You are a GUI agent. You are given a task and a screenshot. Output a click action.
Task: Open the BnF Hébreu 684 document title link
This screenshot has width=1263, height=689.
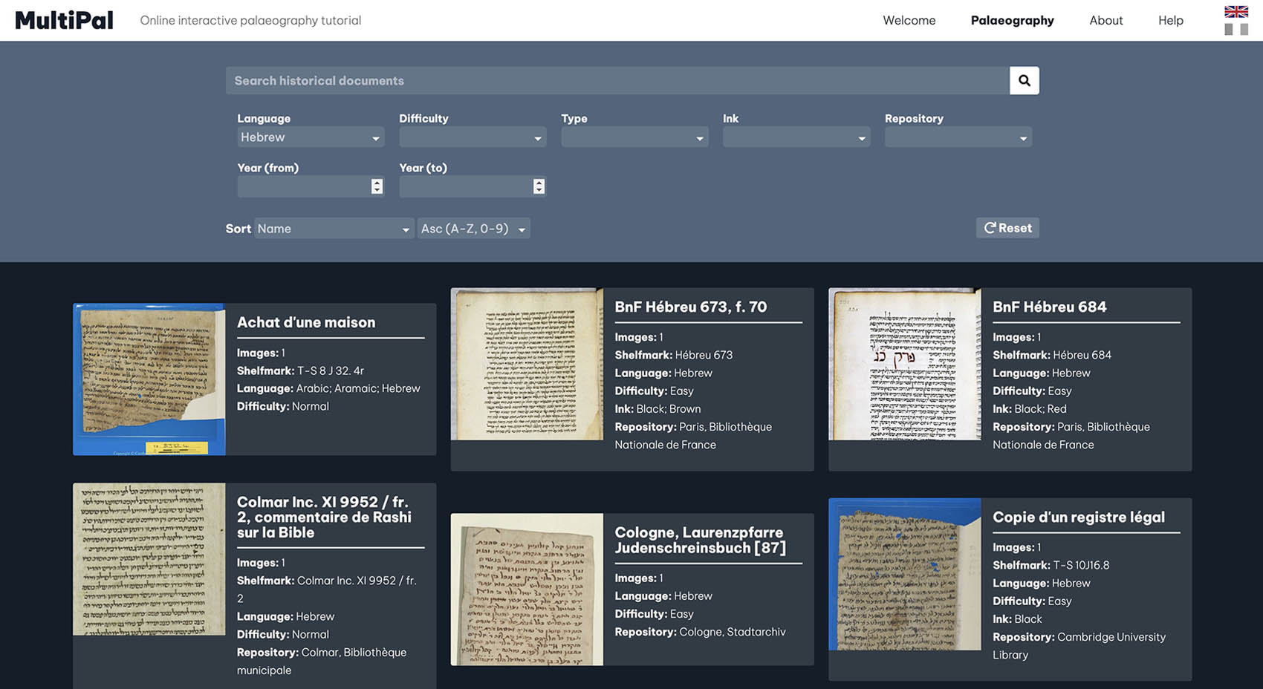pos(1049,306)
